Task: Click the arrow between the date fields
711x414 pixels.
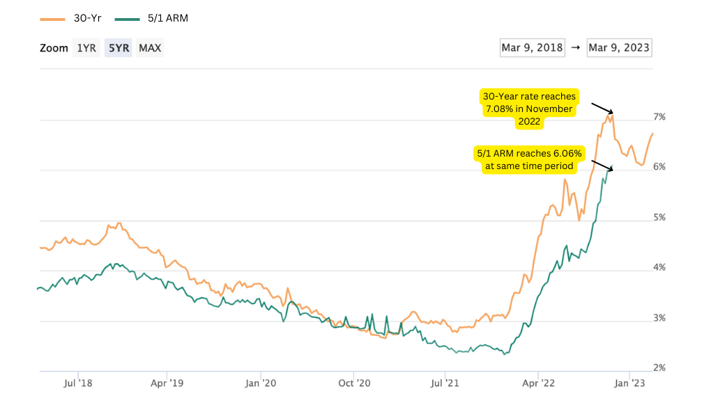Action: pos(576,47)
